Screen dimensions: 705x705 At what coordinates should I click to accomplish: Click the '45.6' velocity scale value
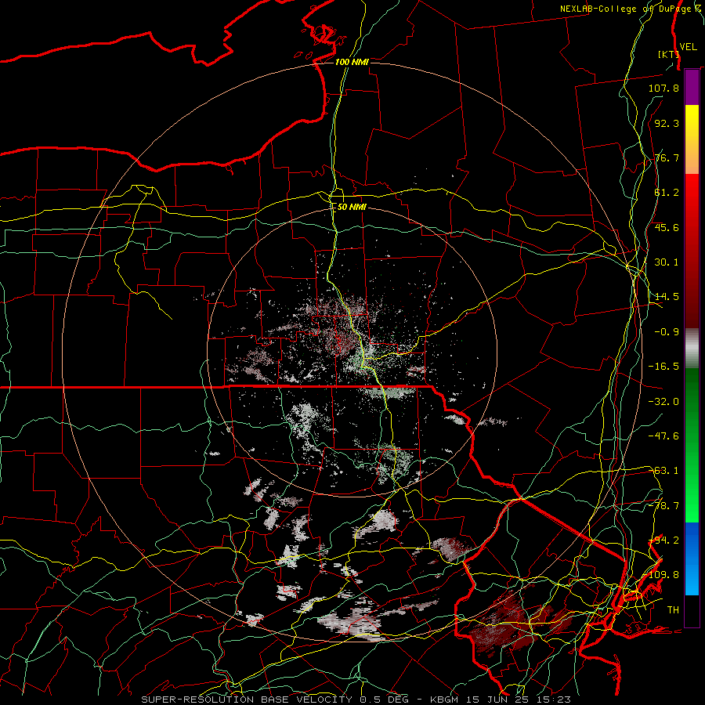point(667,227)
